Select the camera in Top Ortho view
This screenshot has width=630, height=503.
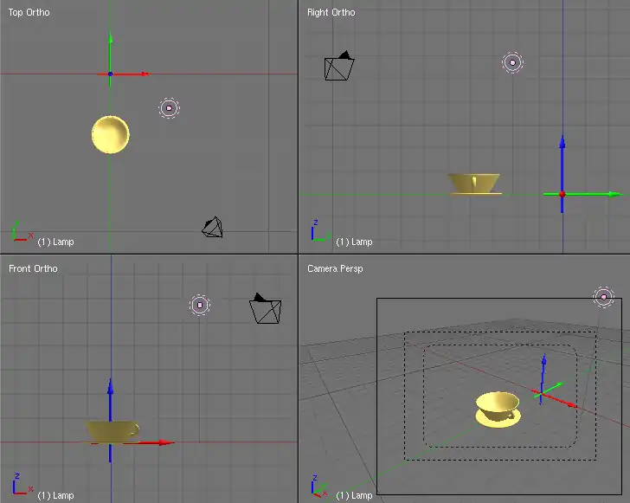213,228
